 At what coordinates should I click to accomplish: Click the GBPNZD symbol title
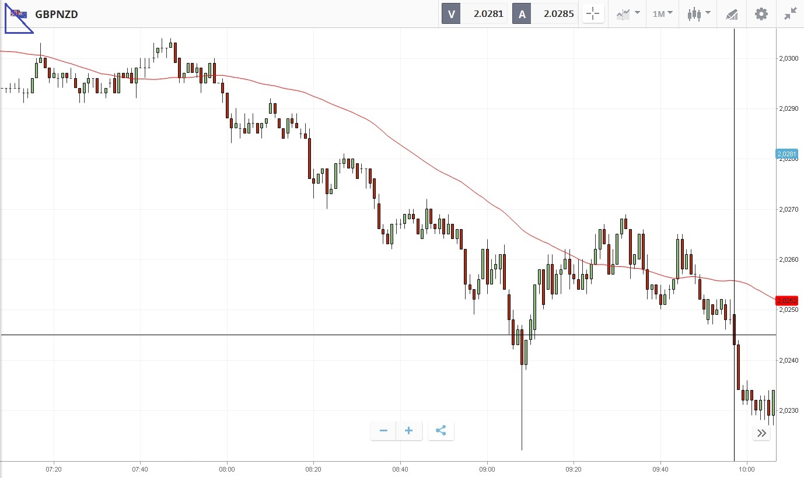click(57, 14)
